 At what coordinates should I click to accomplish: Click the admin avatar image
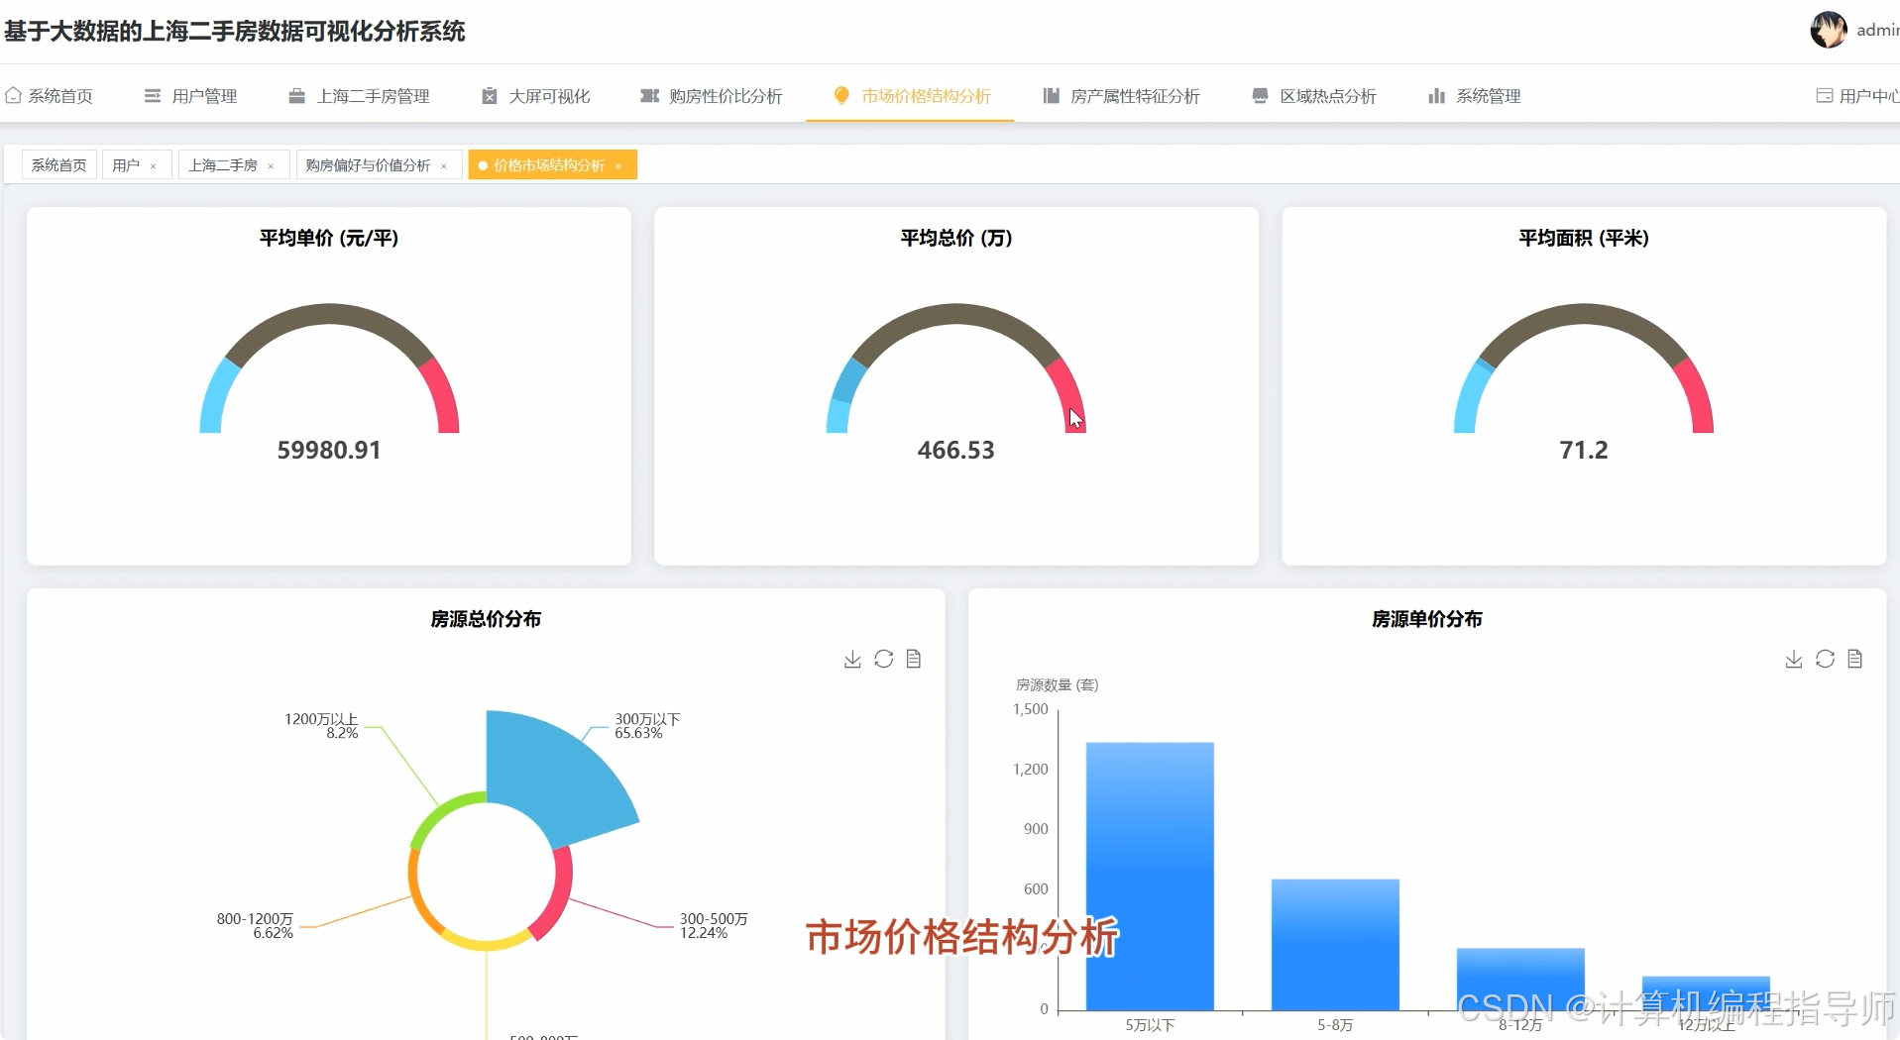[1827, 30]
